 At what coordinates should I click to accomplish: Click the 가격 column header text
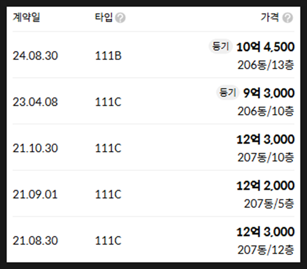coord(270,17)
